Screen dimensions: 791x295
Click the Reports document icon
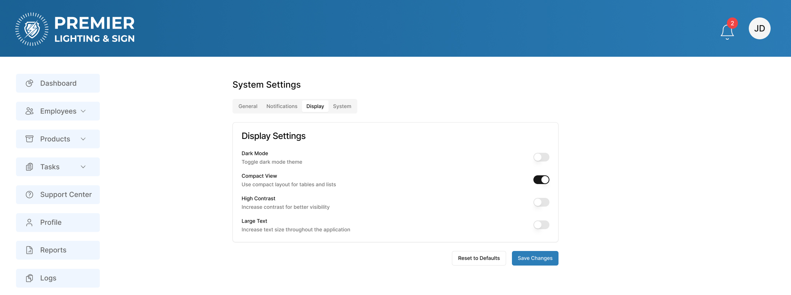pyautogui.click(x=29, y=250)
